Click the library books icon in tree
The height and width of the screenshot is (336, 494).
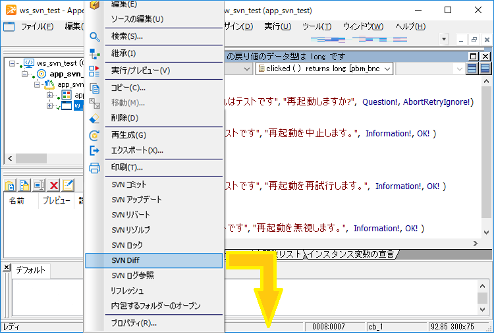(49, 84)
